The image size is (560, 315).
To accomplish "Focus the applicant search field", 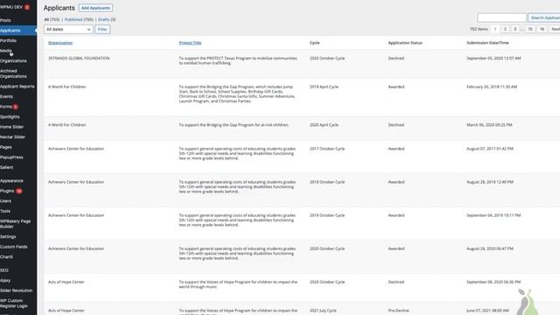I will pyautogui.click(x=501, y=17).
